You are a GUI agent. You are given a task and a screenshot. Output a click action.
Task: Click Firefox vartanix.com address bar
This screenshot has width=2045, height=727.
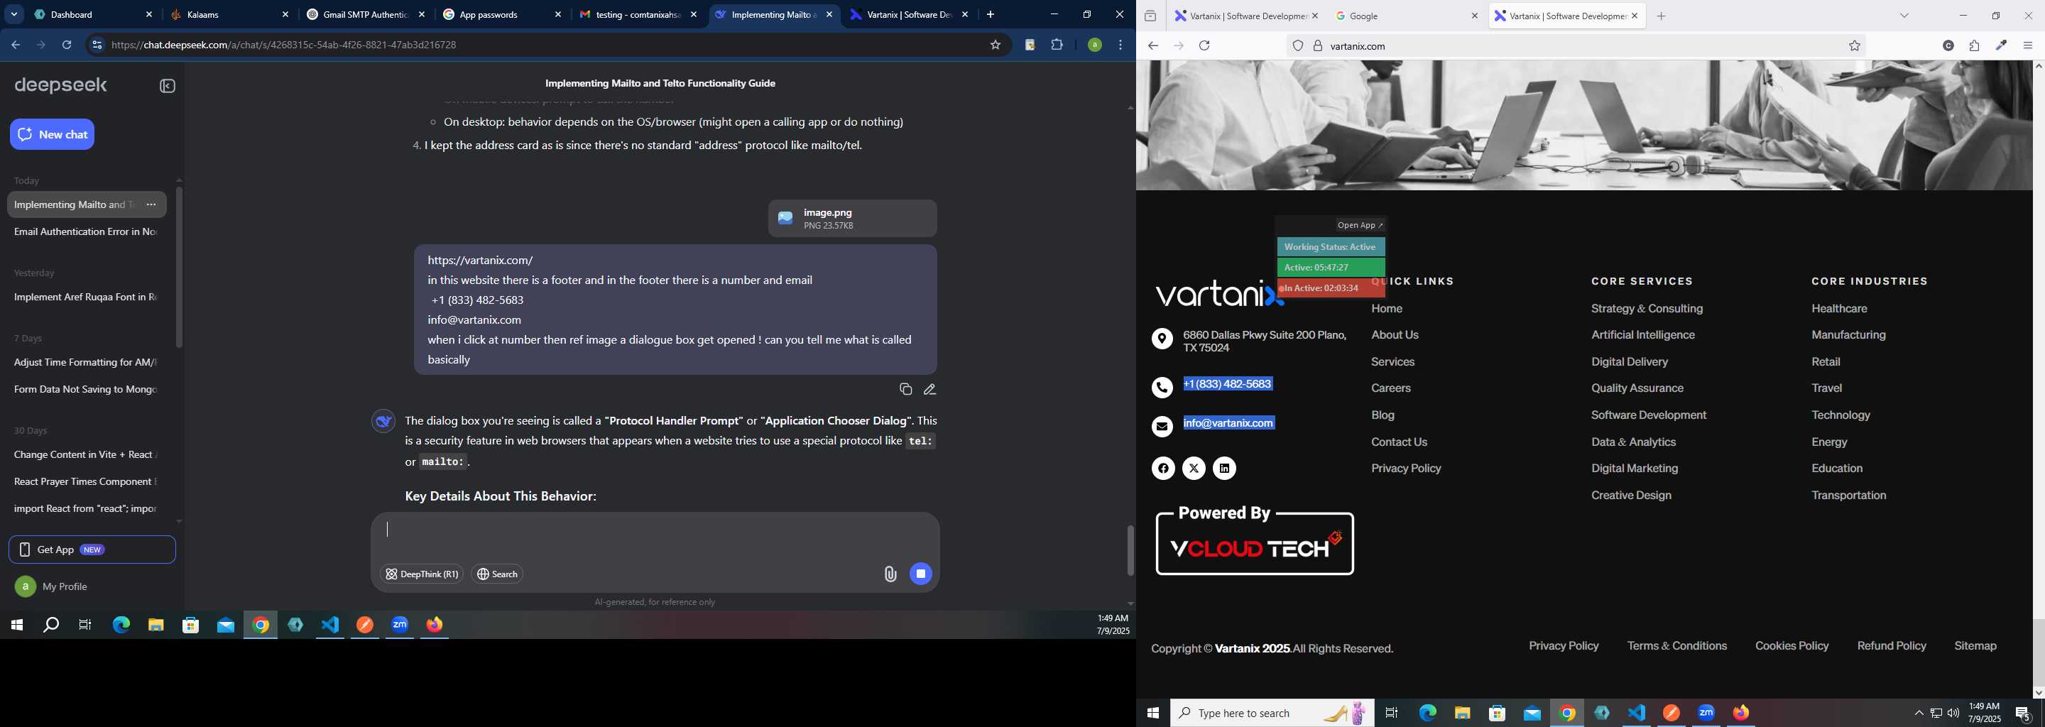(1576, 46)
